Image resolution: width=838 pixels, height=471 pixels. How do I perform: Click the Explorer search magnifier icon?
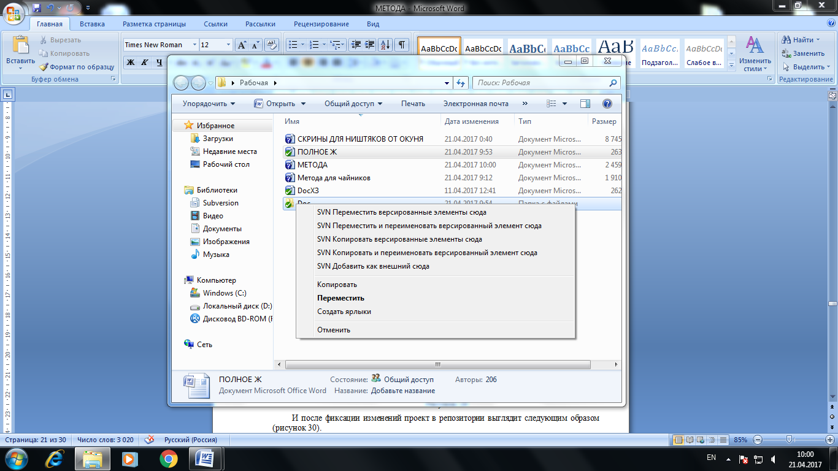pyautogui.click(x=613, y=83)
